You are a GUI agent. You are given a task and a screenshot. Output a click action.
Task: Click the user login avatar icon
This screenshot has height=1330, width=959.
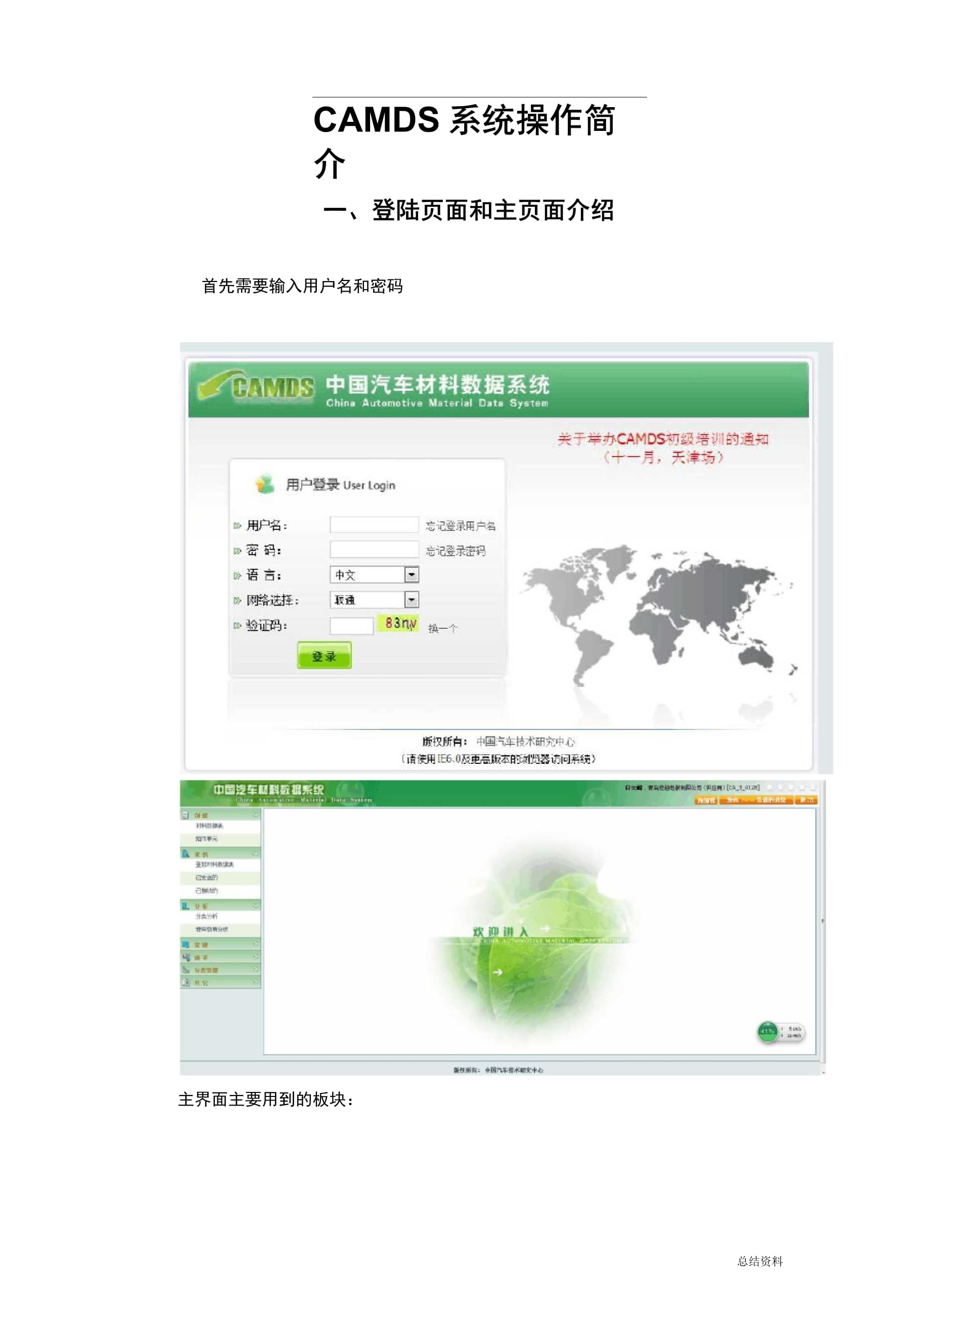point(265,484)
